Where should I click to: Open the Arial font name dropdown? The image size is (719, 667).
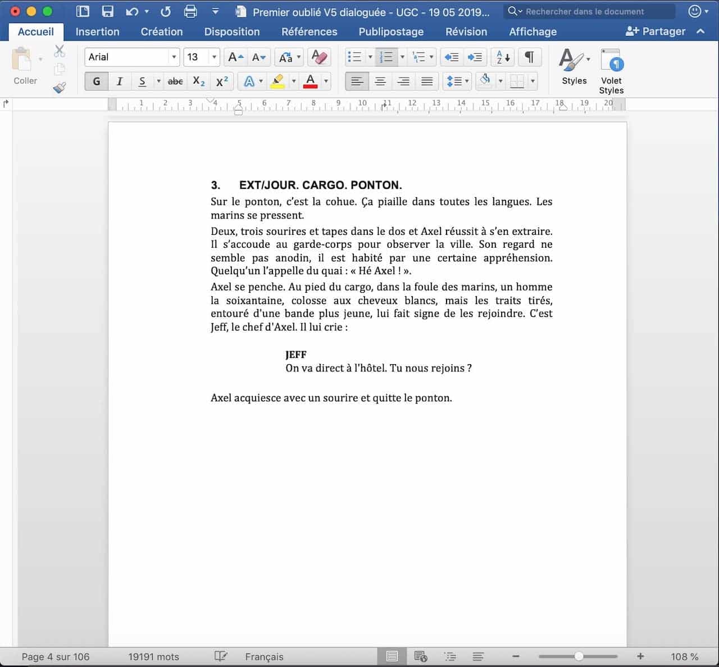click(x=174, y=57)
